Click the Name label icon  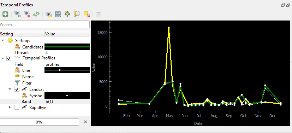click(x=17, y=76)
